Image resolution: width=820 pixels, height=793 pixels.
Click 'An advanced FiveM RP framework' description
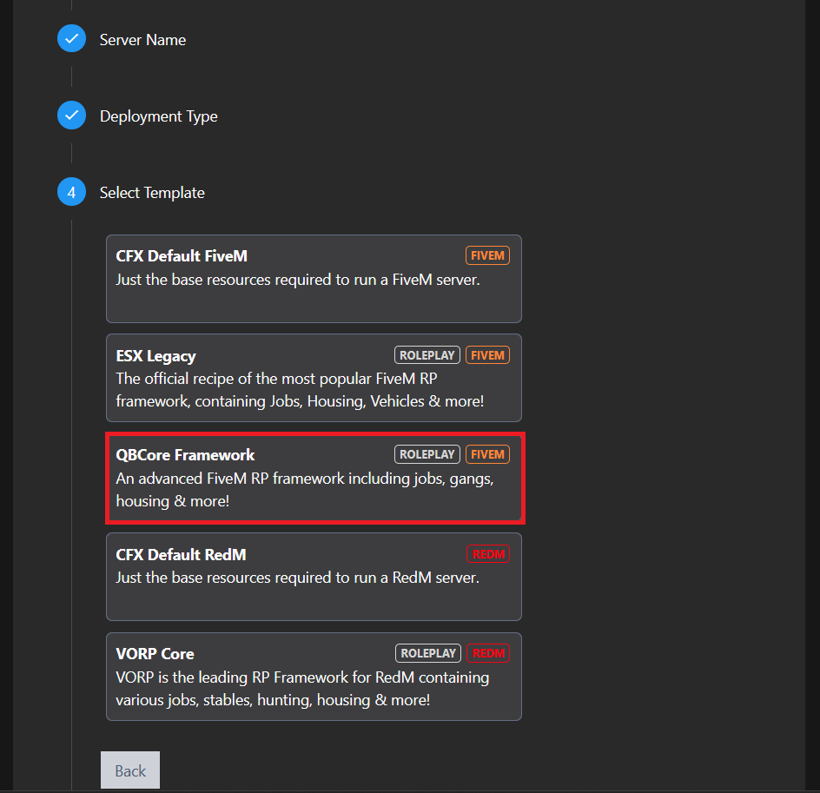tap(305, 490)
